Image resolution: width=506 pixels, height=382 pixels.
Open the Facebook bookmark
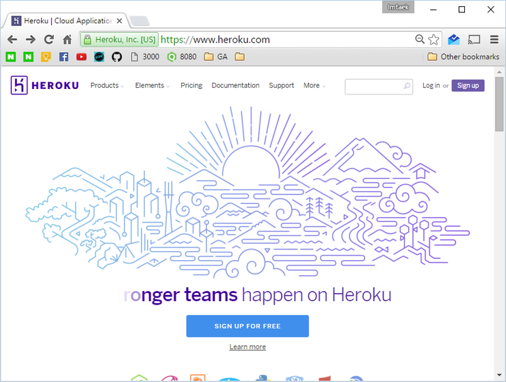[x=64, y=57]
